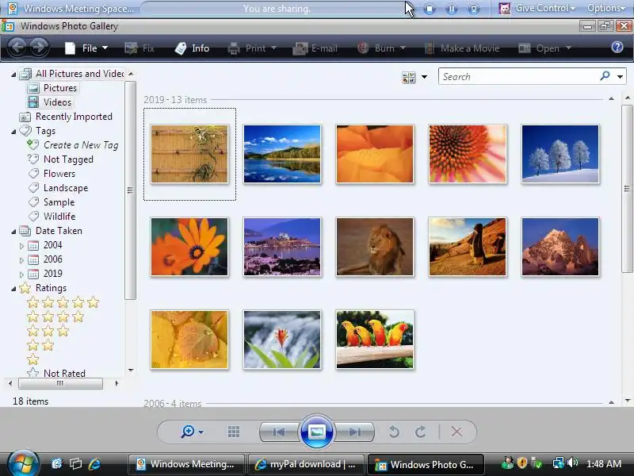The height and width of the screenshot is (476, 634).
Task: Select the snowy trees thumbnail
Action: pos(560,154)
